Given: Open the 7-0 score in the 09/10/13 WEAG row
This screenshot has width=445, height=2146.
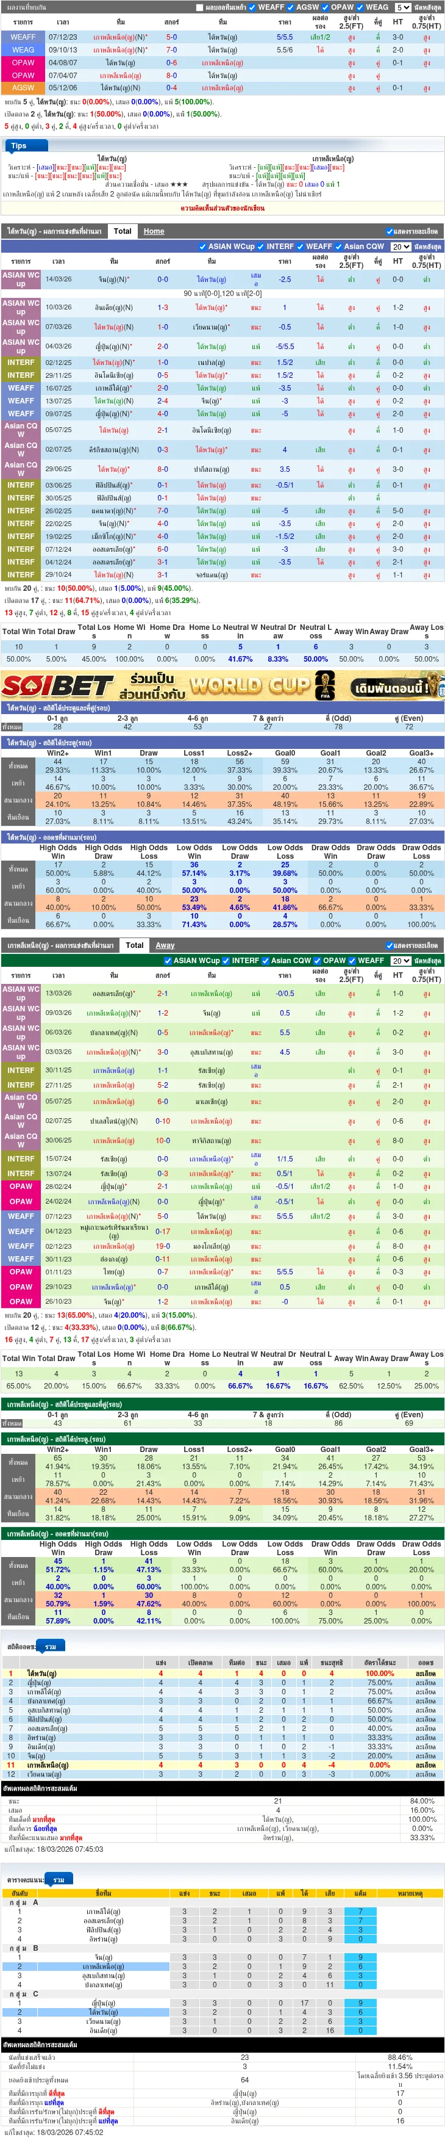Looking at the screenshot, I should tap(171, 50).
